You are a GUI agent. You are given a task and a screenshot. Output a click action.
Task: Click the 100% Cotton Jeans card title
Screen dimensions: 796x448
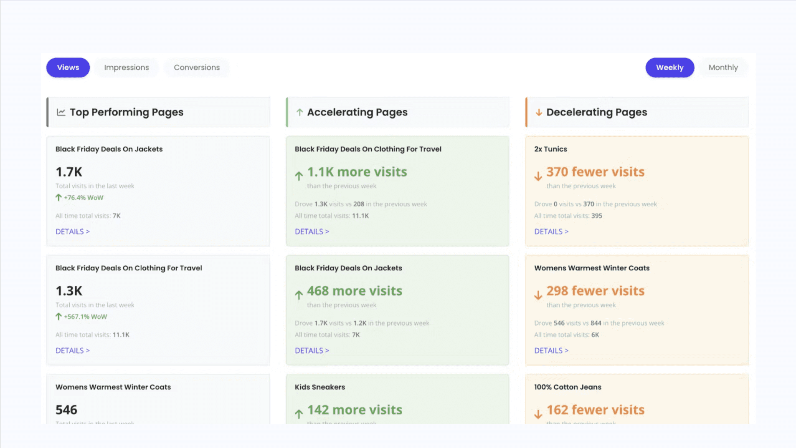pos(567,387)
